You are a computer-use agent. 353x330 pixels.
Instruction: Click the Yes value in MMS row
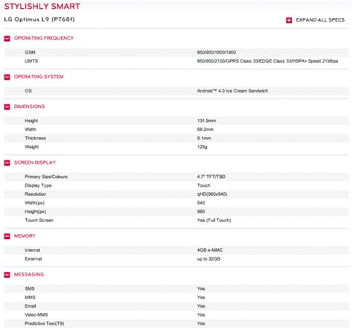coord(201,297)
